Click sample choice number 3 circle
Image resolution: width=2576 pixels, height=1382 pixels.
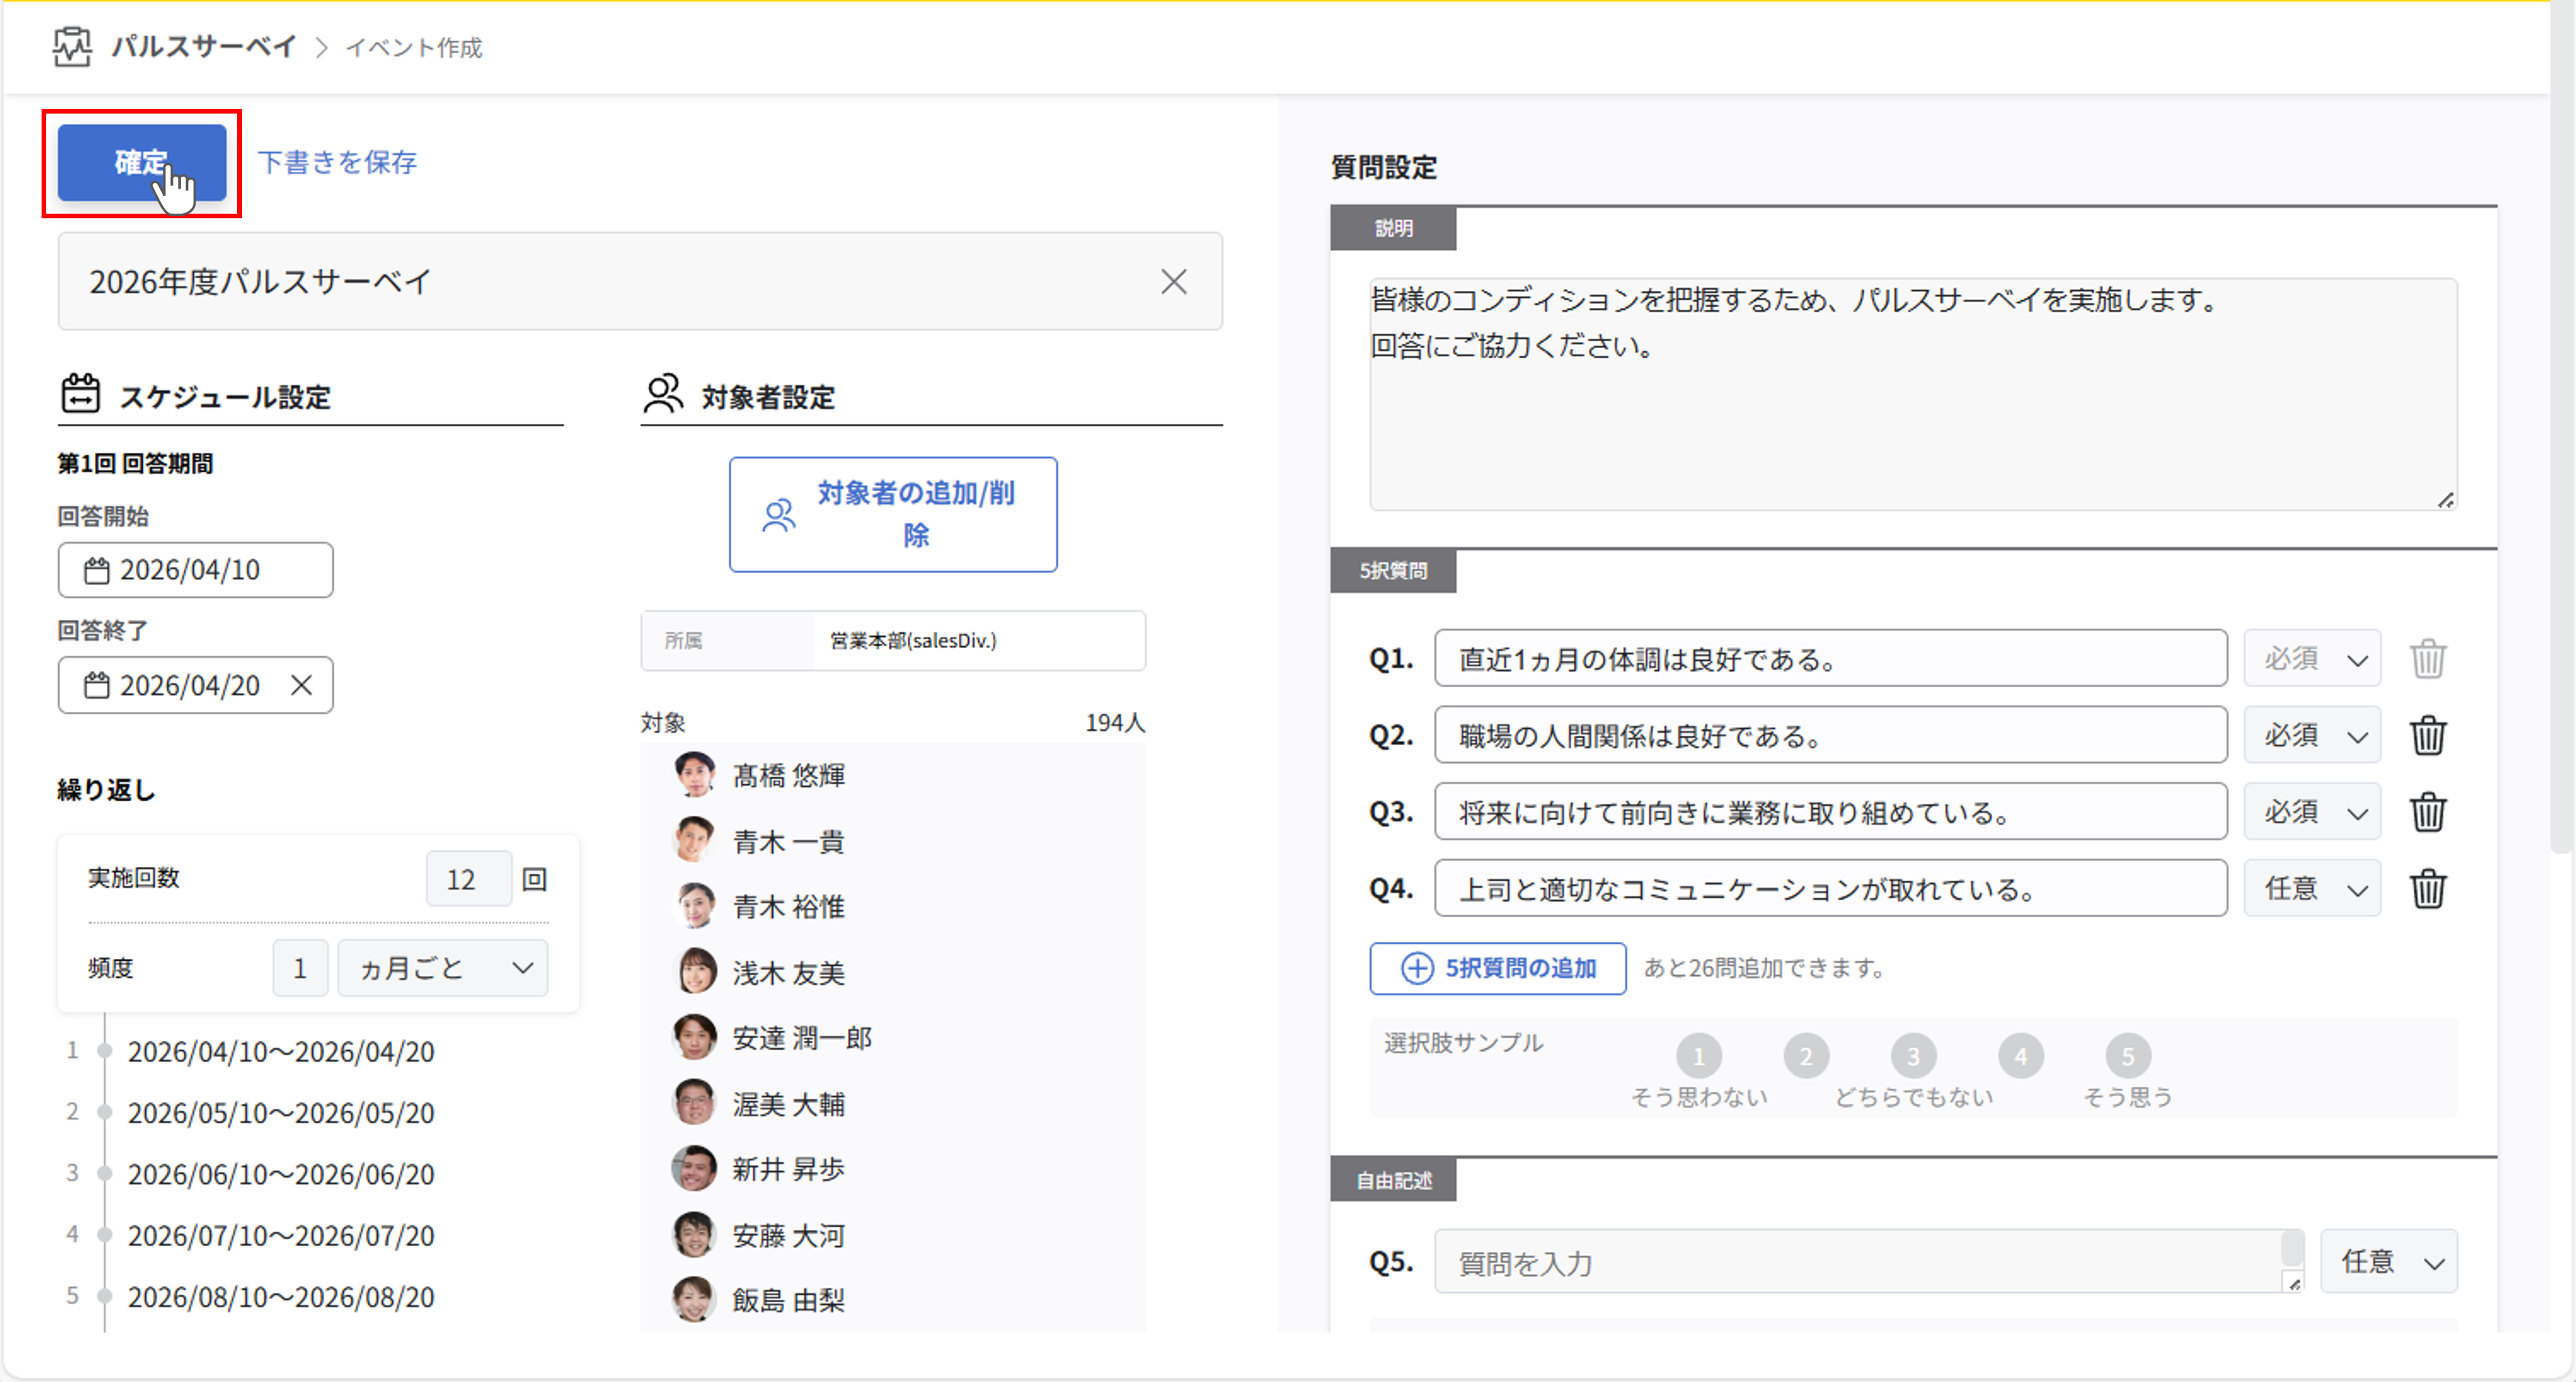[x=1912, y=1056]
